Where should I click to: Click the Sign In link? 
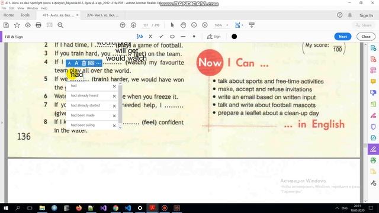tap(366, 15)
